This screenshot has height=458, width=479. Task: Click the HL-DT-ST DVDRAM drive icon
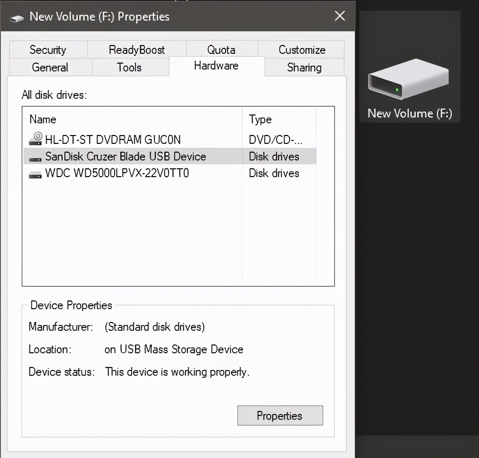click(34, 139)
